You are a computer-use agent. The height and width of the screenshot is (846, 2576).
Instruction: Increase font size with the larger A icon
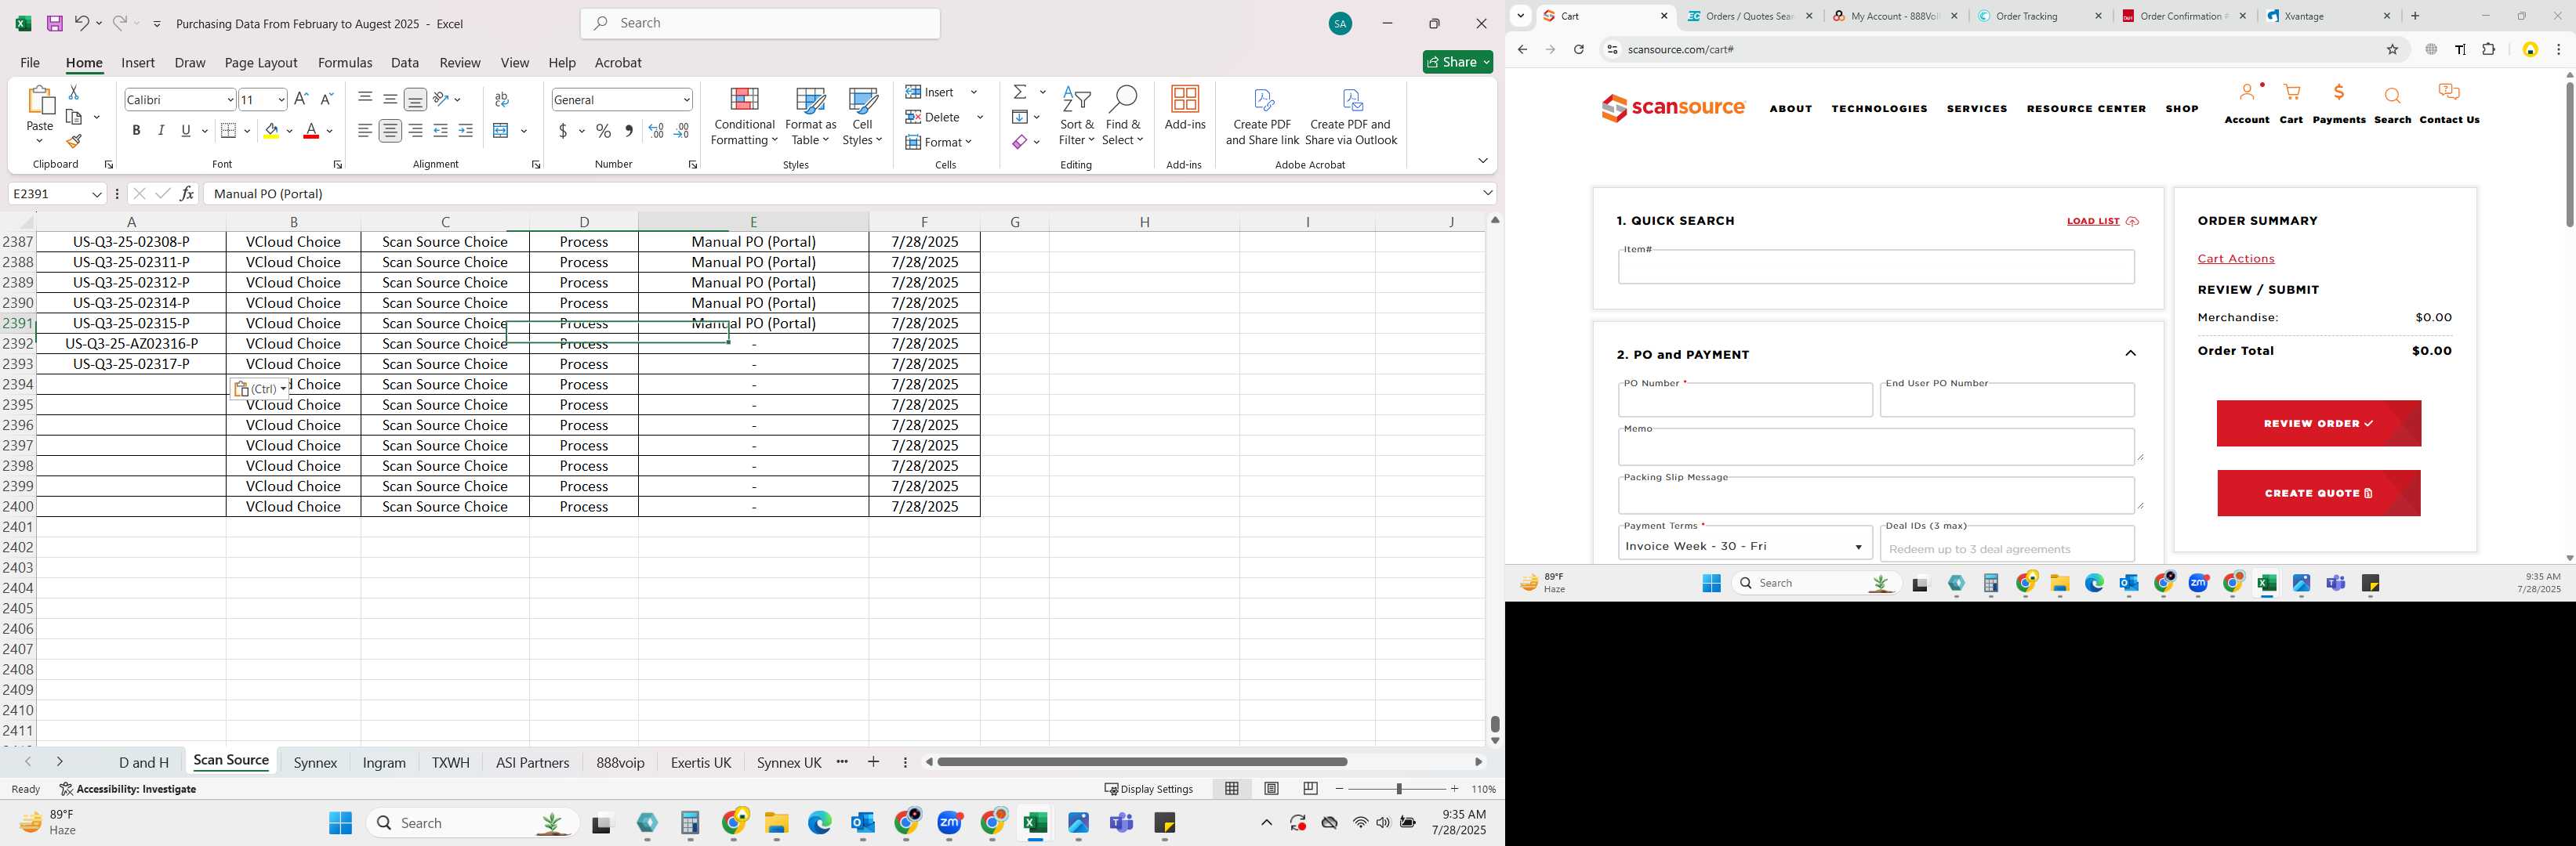pyautogui.click(x=301, y=99)
